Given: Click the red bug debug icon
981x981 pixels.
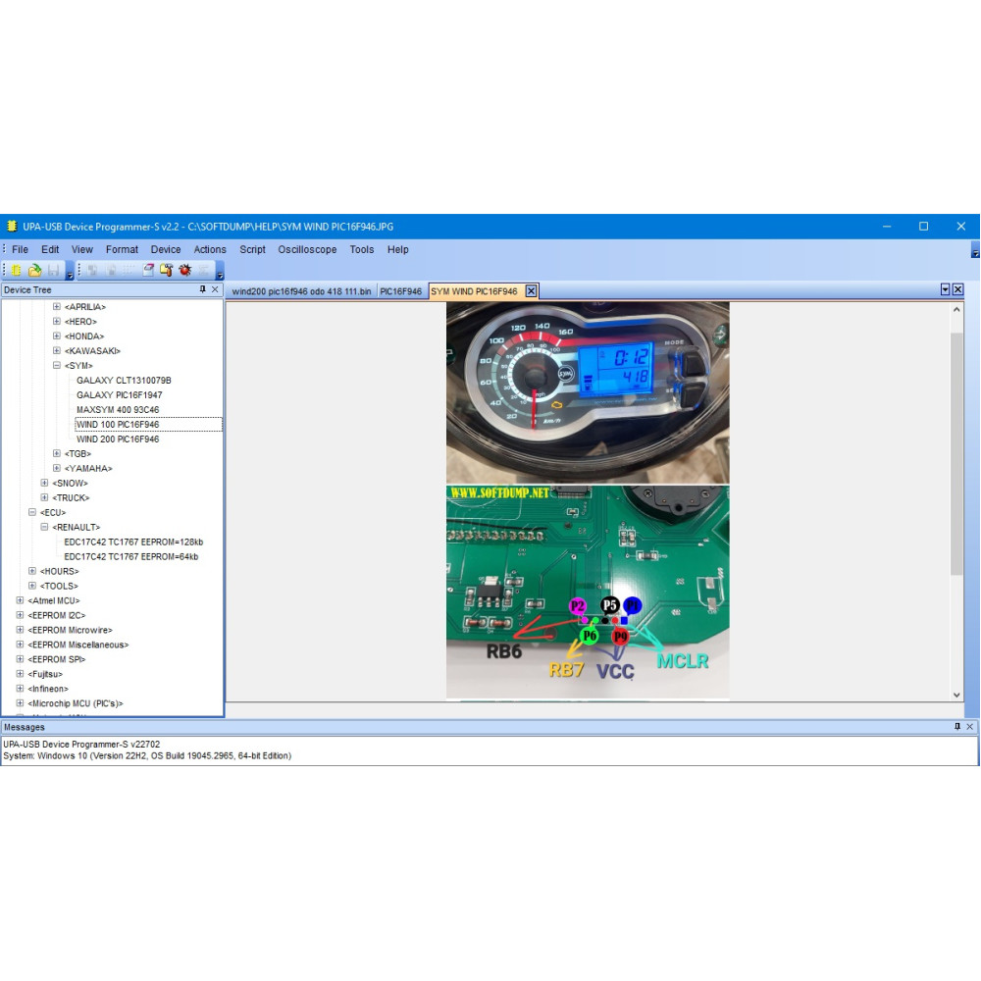Looking at the screenshot, I should coord(185,271).
